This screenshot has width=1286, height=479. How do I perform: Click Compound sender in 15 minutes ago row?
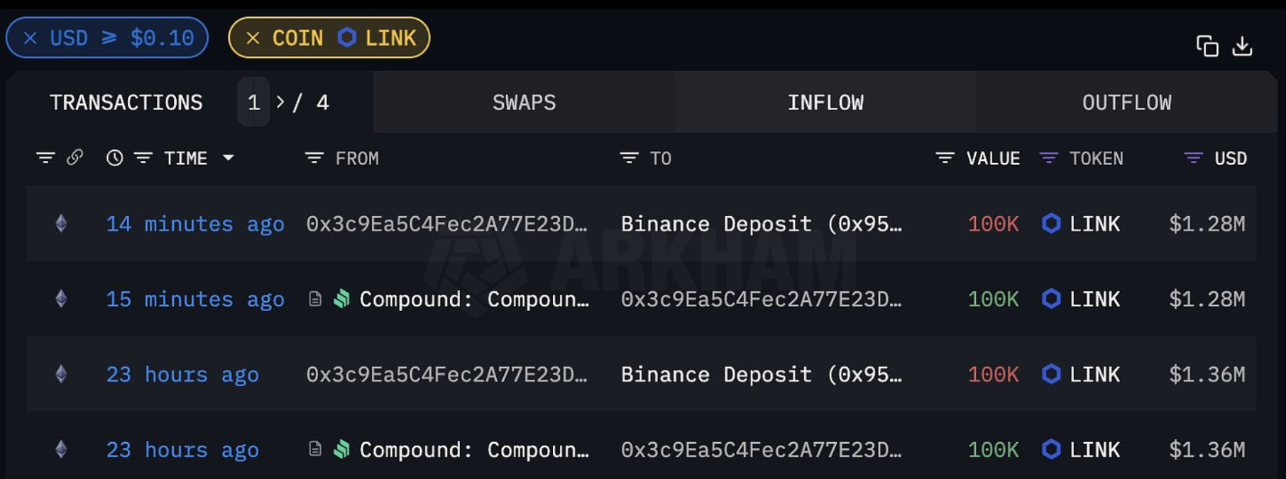[473, 300]
